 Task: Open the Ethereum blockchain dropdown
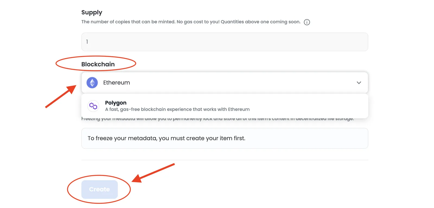click(x=225, y=83)
